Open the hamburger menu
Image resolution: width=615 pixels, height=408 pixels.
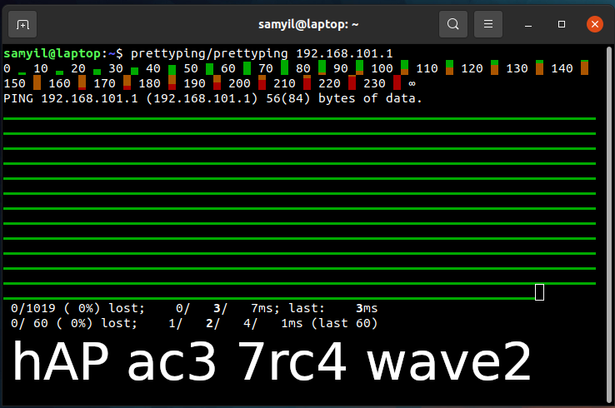(489, 24)
